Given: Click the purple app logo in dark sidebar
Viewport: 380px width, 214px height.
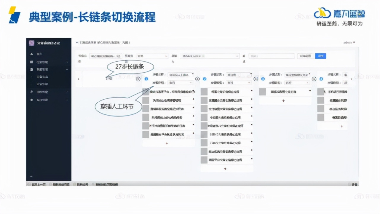Looking at the screenshot, I should [31, 43].
